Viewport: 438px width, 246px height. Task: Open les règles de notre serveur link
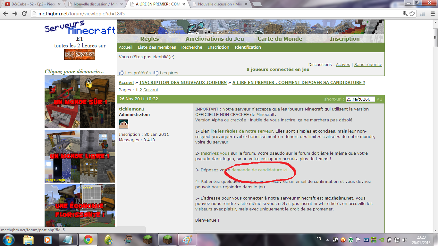point(245,131)
